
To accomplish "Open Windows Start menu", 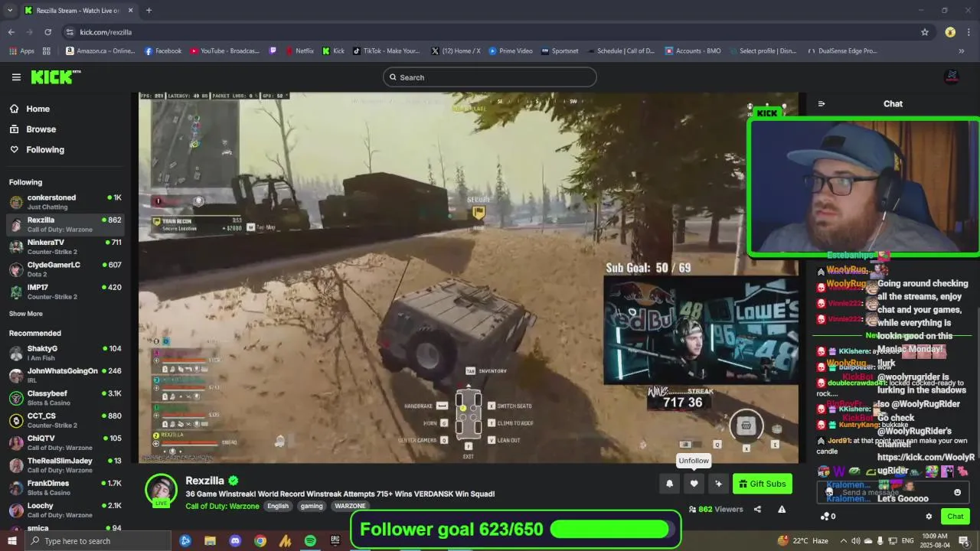I will (11, 541).
